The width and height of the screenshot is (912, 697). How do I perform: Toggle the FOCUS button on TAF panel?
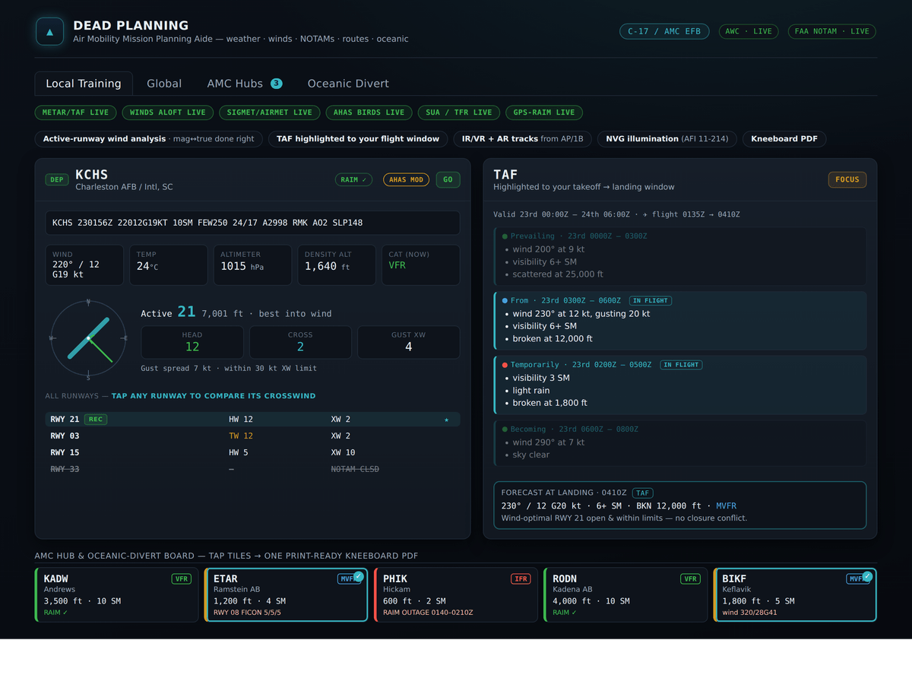pyautogui.click(x=847, y=180)
